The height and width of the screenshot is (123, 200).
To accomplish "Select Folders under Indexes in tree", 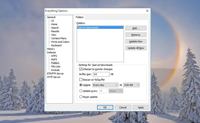I will [x=55, y=63].
